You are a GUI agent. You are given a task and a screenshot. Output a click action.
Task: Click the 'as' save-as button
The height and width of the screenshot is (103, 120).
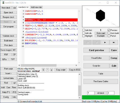pyautogui.click(x=14, y=22)
